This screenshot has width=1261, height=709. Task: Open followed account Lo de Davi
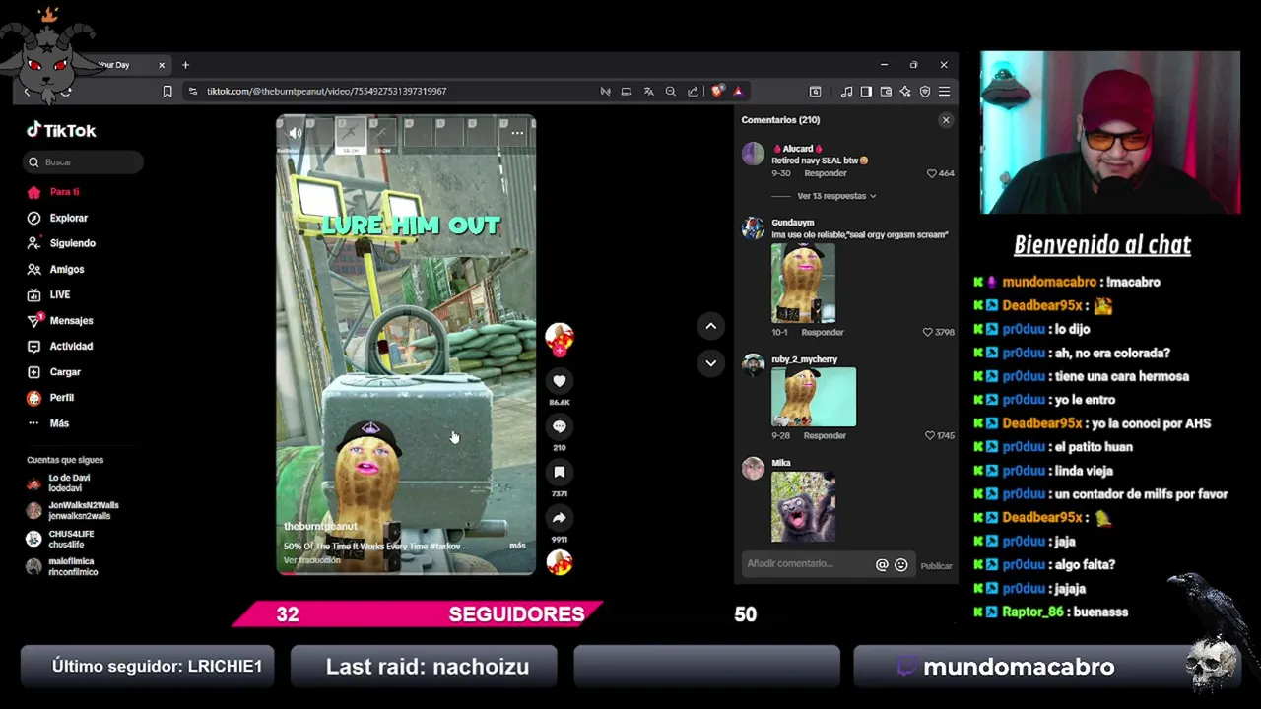click(x=59, y=483)
